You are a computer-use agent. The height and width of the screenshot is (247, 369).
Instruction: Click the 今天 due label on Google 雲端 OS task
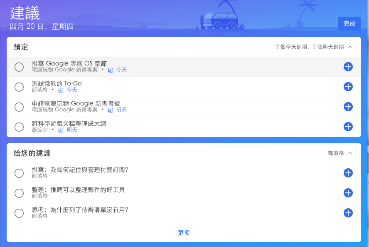click(121, 70)
